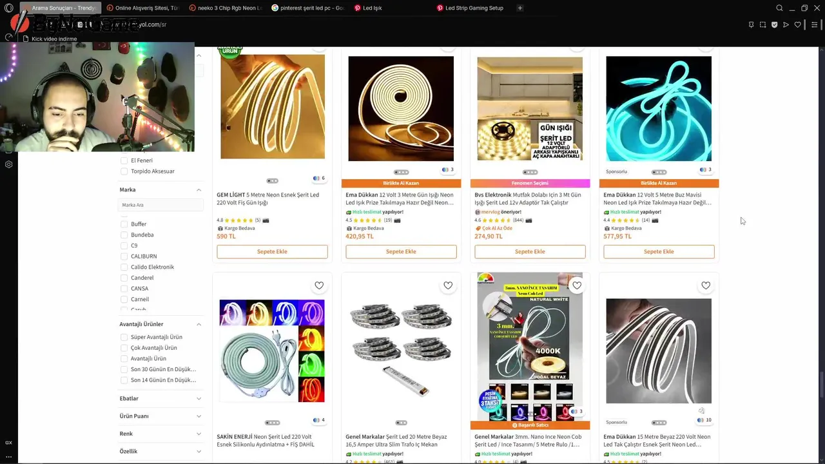Favorite the SAKİN ENERJİ neon LED product

click(319, 285)
